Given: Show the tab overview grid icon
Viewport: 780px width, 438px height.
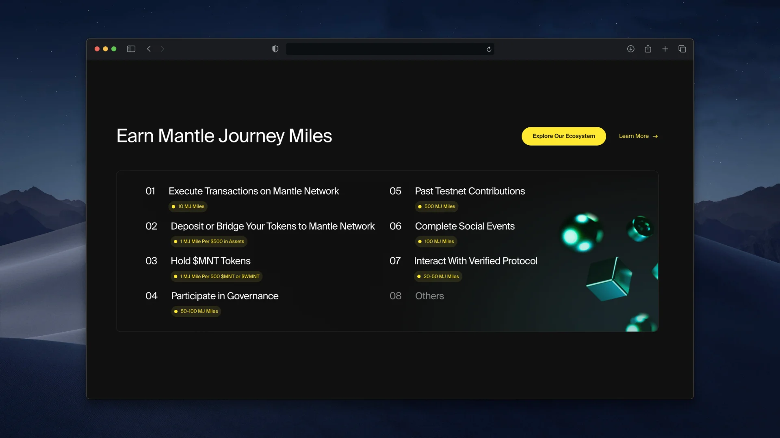Looking at the screenshot, I should (x=682, y=49).
